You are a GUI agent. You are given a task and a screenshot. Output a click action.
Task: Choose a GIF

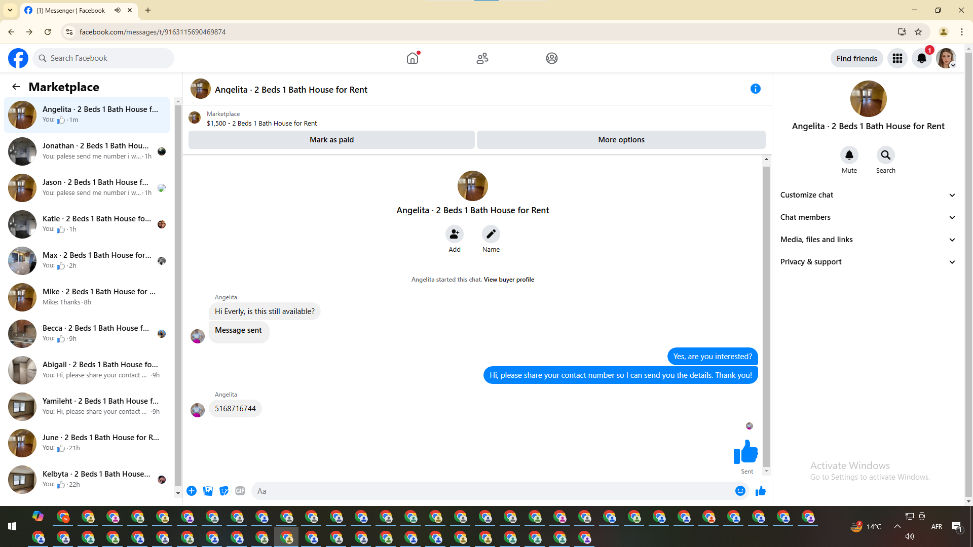point(240,491)
